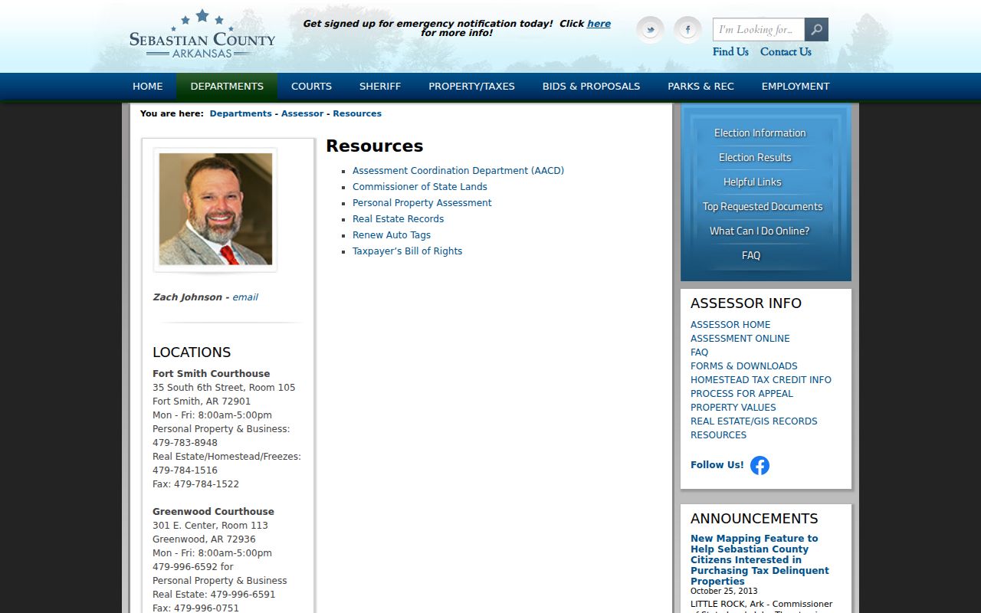Open the Facebook circle icon in the header
The height and width of the screenshot is (613, 981).
pos(687,30)
